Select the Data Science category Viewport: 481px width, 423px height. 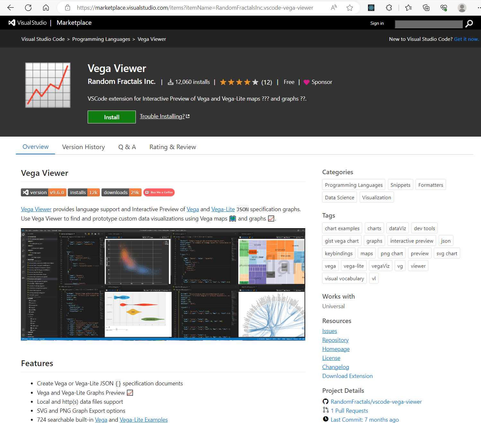pos(339,197)
